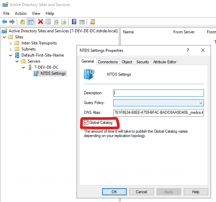Expand the Inter-Site Transports node
Screen dimensions: 216x202
11,43
